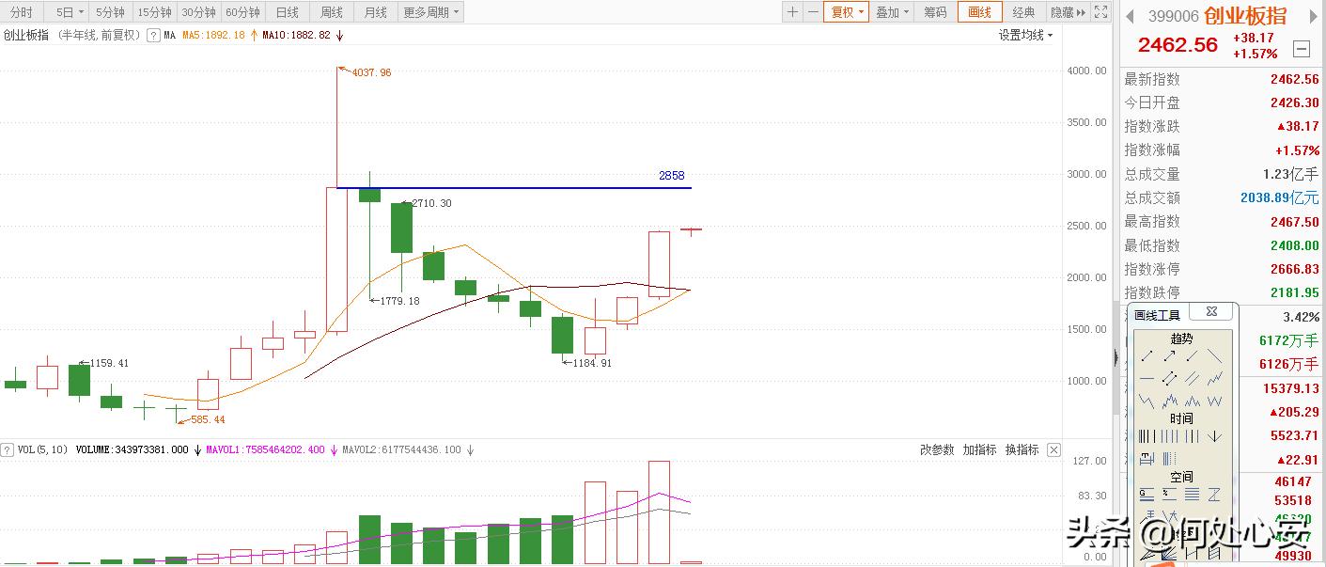The image size is (1326, 567).
Task: Switch to the 5分钟 period tab
Action: click(110, 12)
